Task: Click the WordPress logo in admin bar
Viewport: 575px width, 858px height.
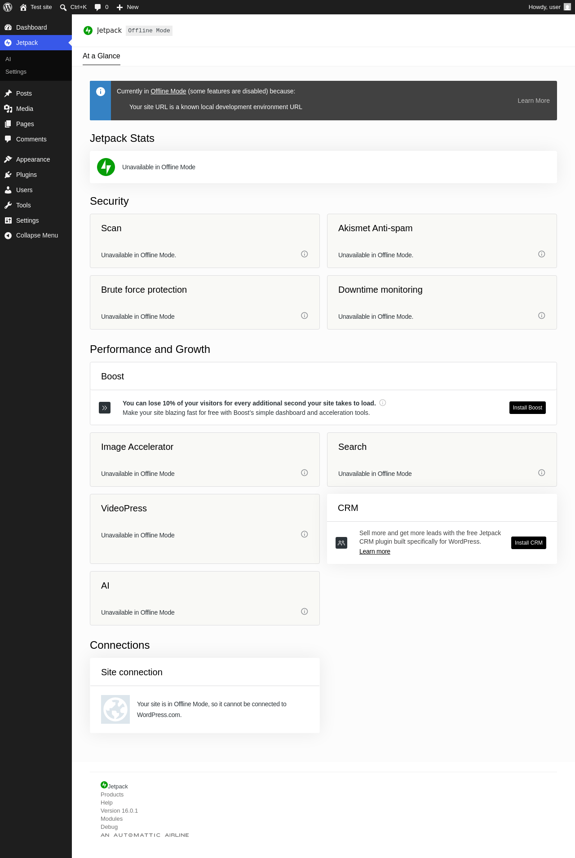Action: (8, 7)
